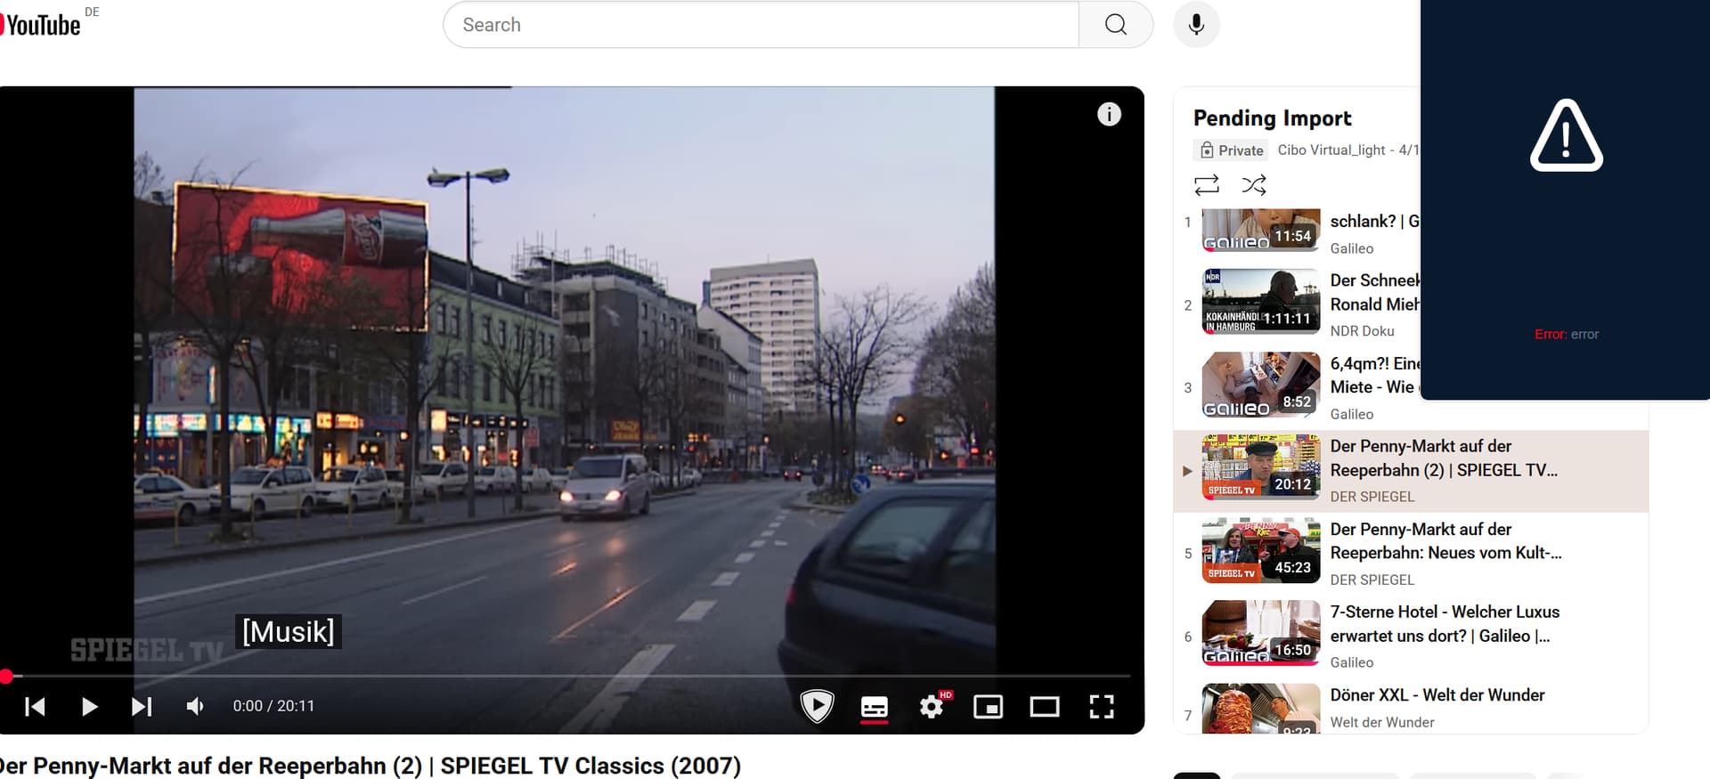1710x779 pixels.
Task: Enter full screen mode
Action: click(x=1102, y=707)
